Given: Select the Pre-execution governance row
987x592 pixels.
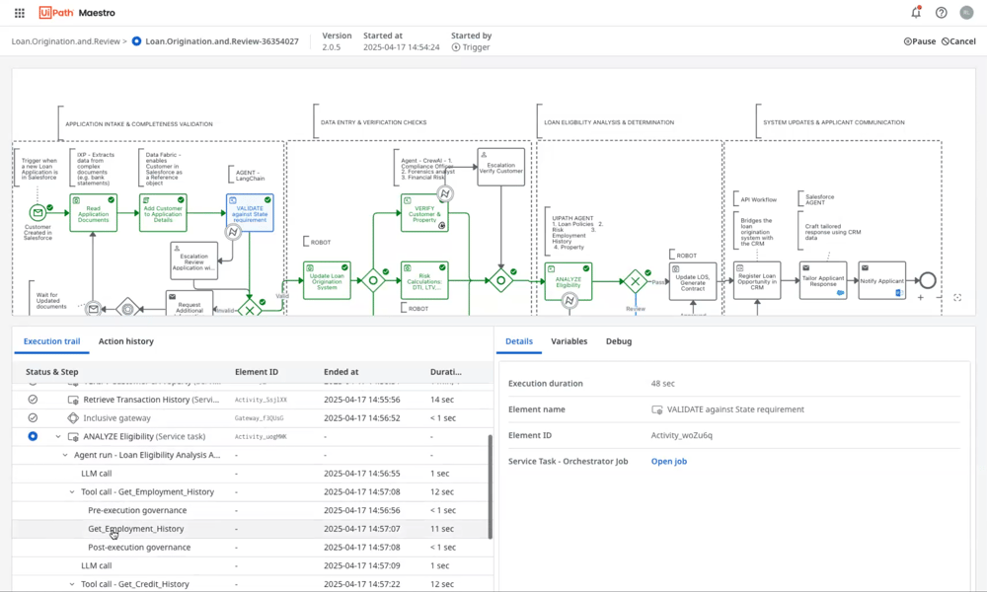Looking at the screenshot, I should pos(250,510).
